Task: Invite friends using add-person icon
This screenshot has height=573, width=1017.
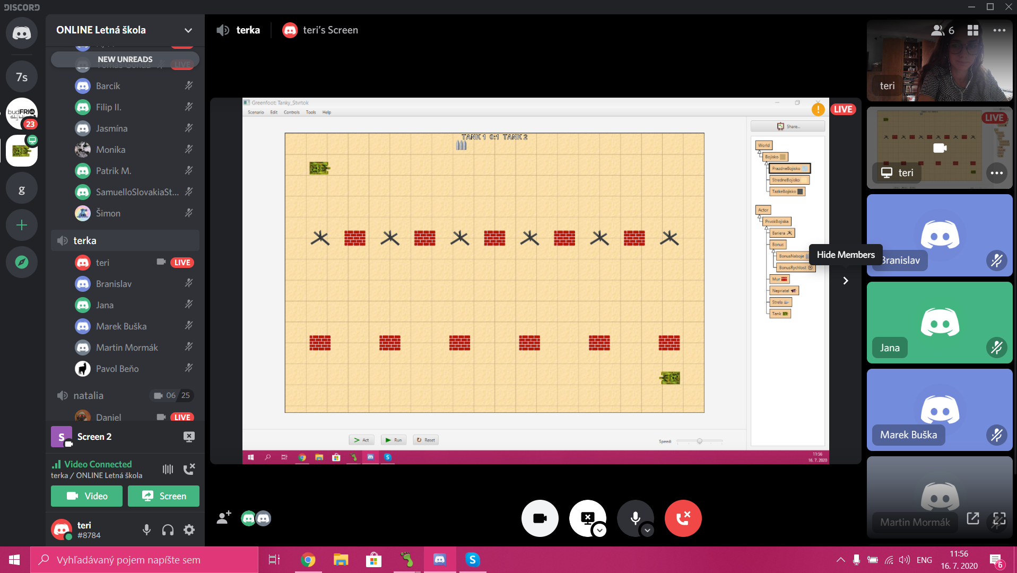Action: pos(224,517)
